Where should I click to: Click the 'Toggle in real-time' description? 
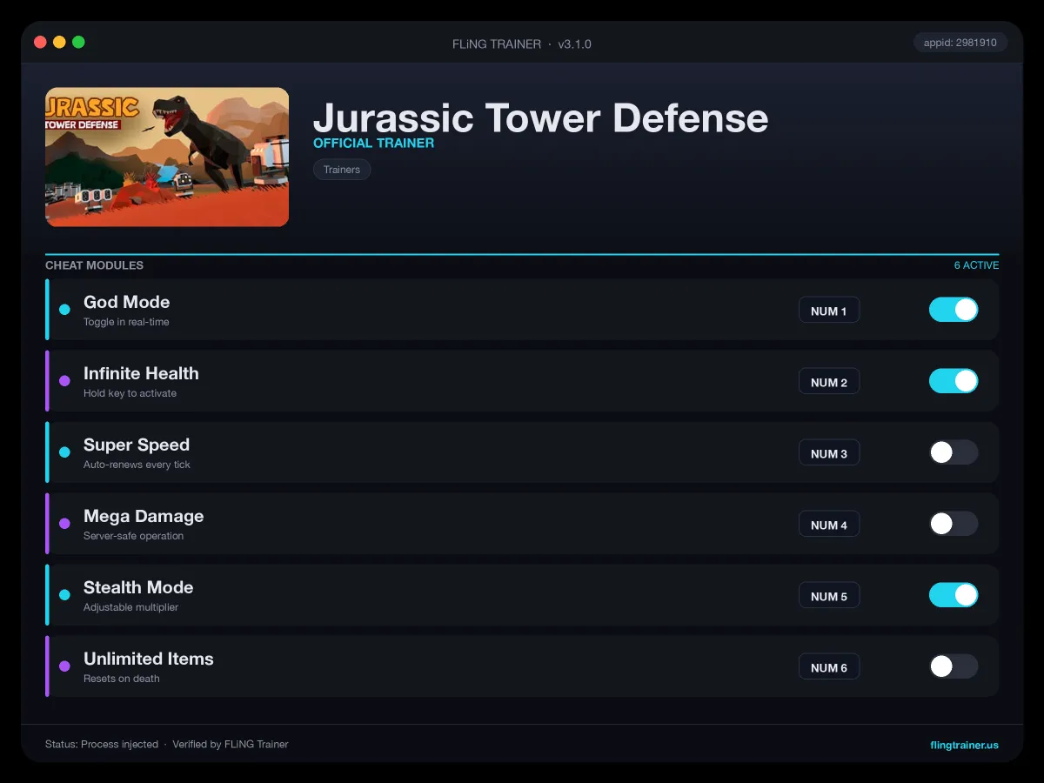126,322
